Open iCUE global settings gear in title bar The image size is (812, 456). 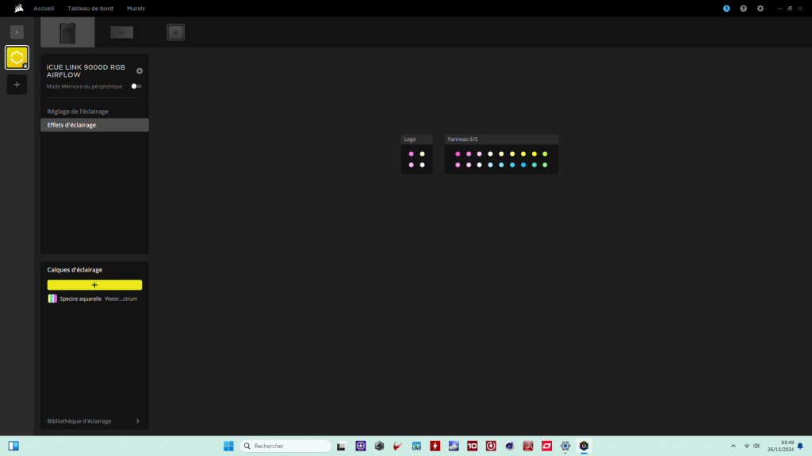[760, 8]
